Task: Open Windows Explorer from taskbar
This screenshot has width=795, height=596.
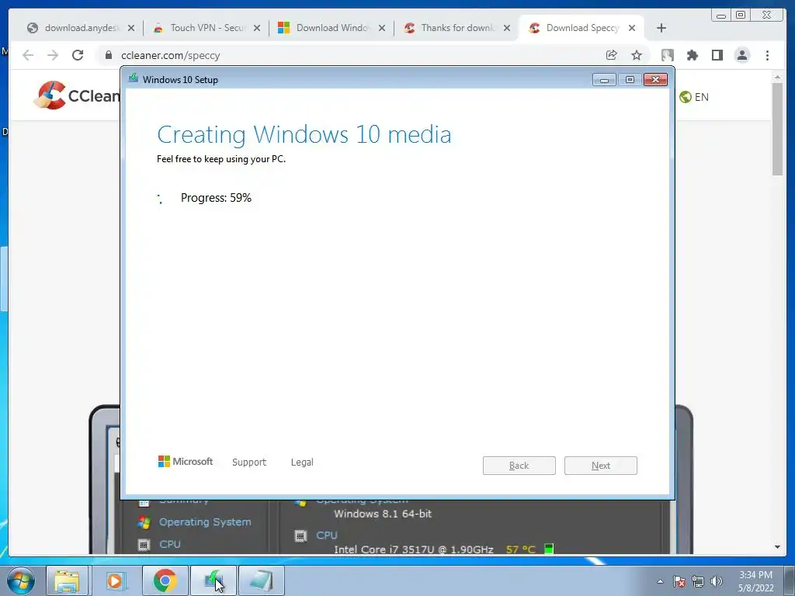Action: (x=67, y=580)
